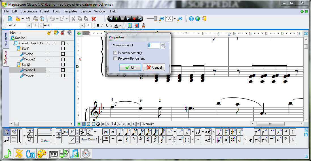311x161 pixels.
Task: Choose the single flat accidental
Action: point(219,132)
